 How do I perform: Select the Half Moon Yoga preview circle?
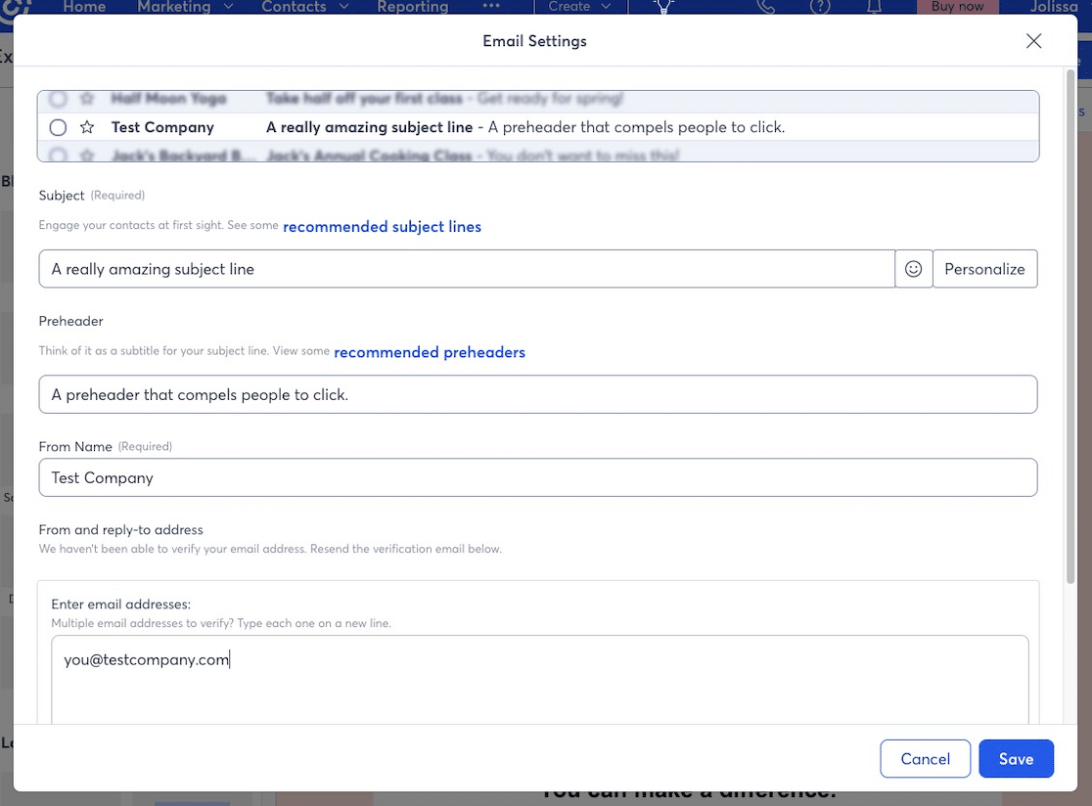57,98
